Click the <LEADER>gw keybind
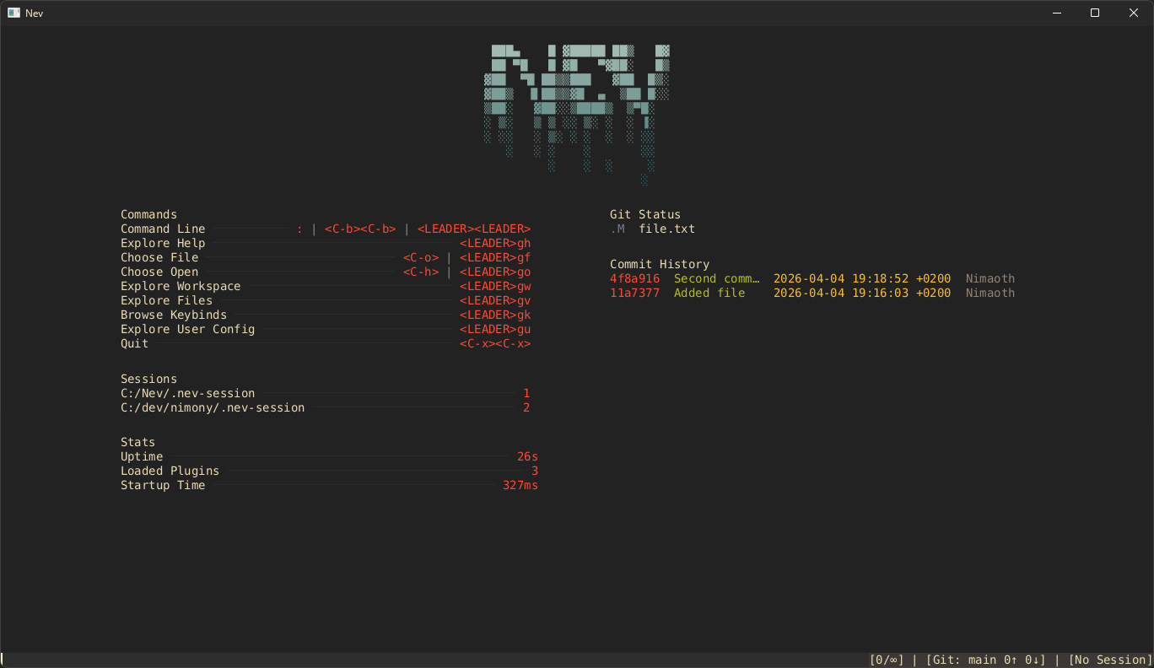 [495, 286]
